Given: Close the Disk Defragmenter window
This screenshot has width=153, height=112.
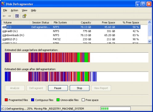Looking at the screenshot, I should click(149, 4).
